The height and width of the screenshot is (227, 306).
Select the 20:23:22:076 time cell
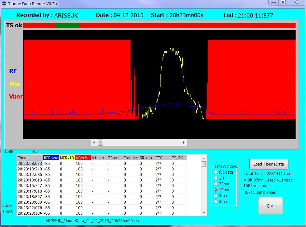30,208
